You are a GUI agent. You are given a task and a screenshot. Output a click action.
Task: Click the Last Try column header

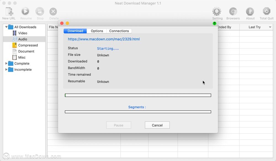coord(256,27)
